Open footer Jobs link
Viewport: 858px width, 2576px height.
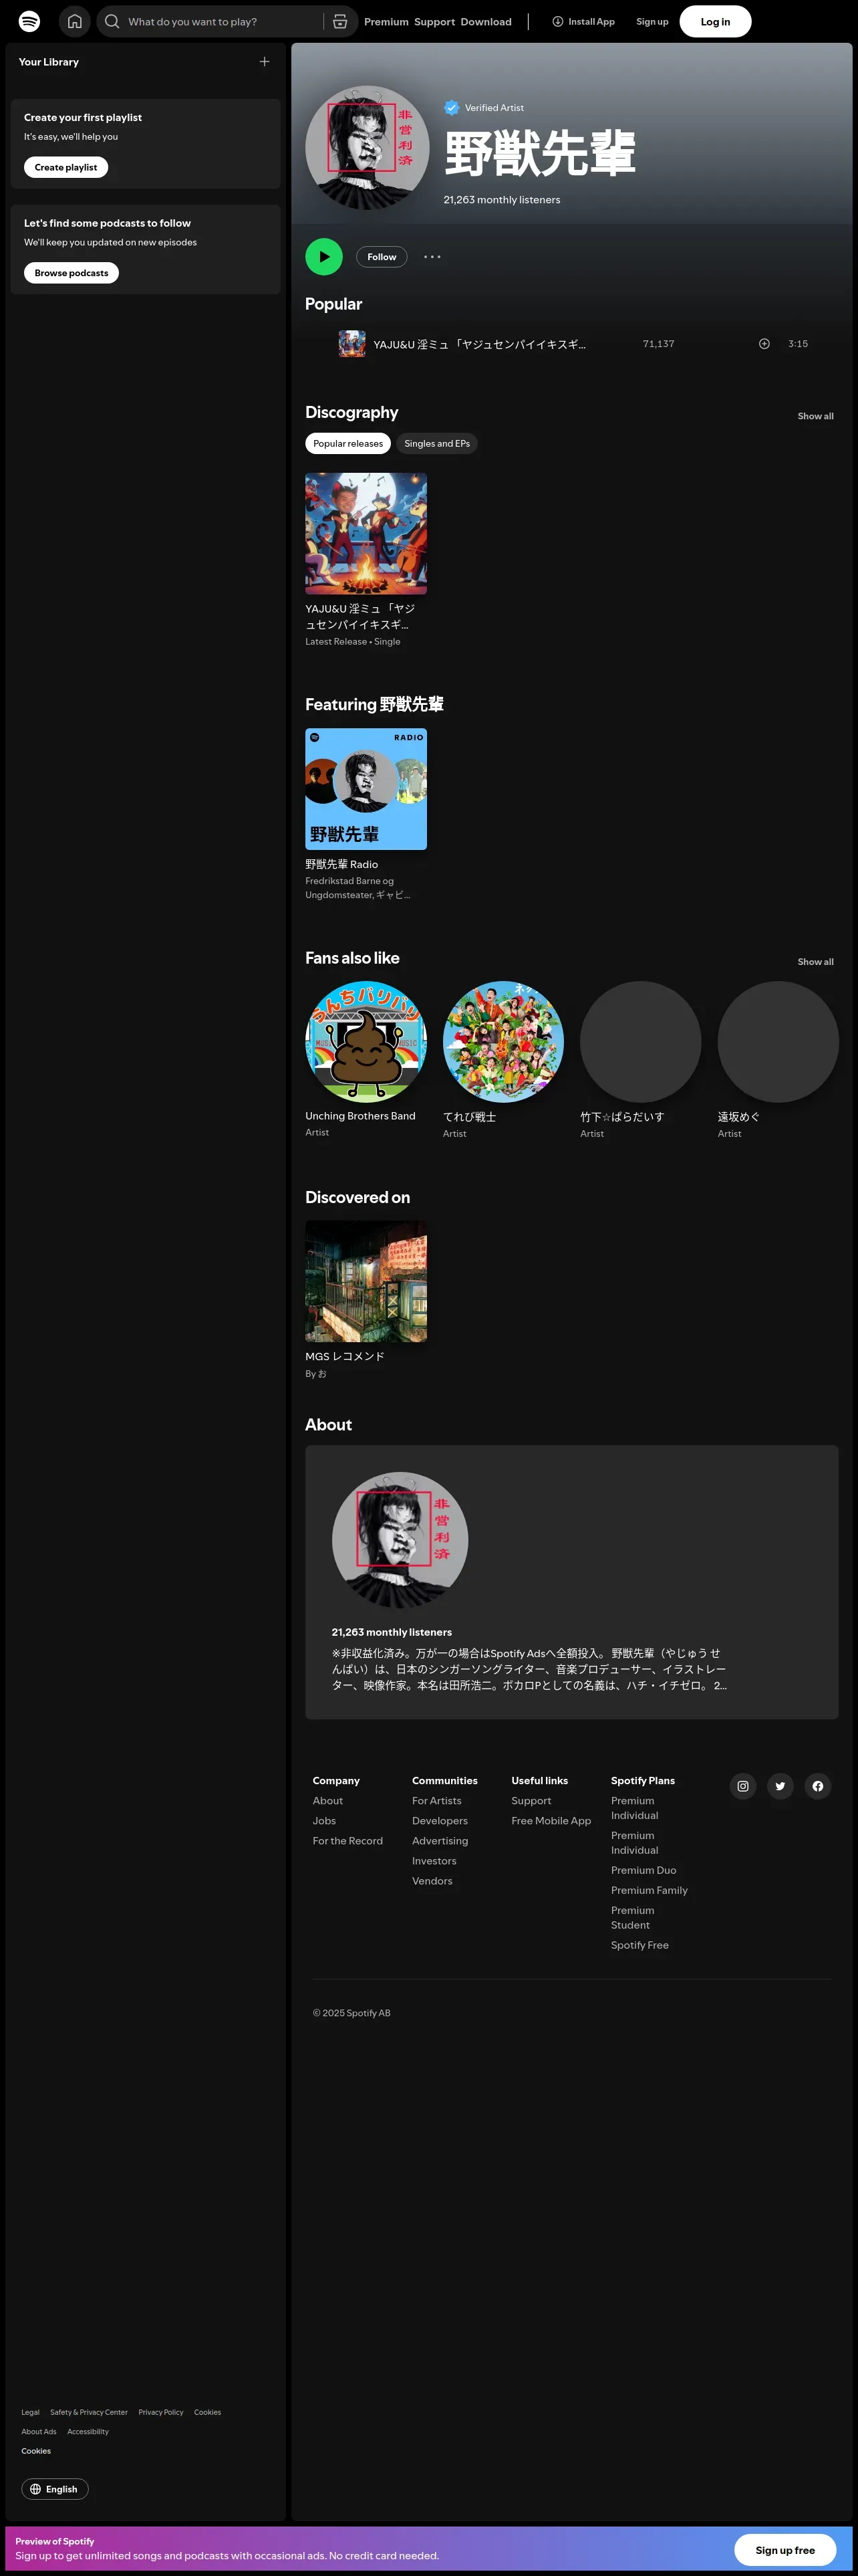click(323, 1821)
